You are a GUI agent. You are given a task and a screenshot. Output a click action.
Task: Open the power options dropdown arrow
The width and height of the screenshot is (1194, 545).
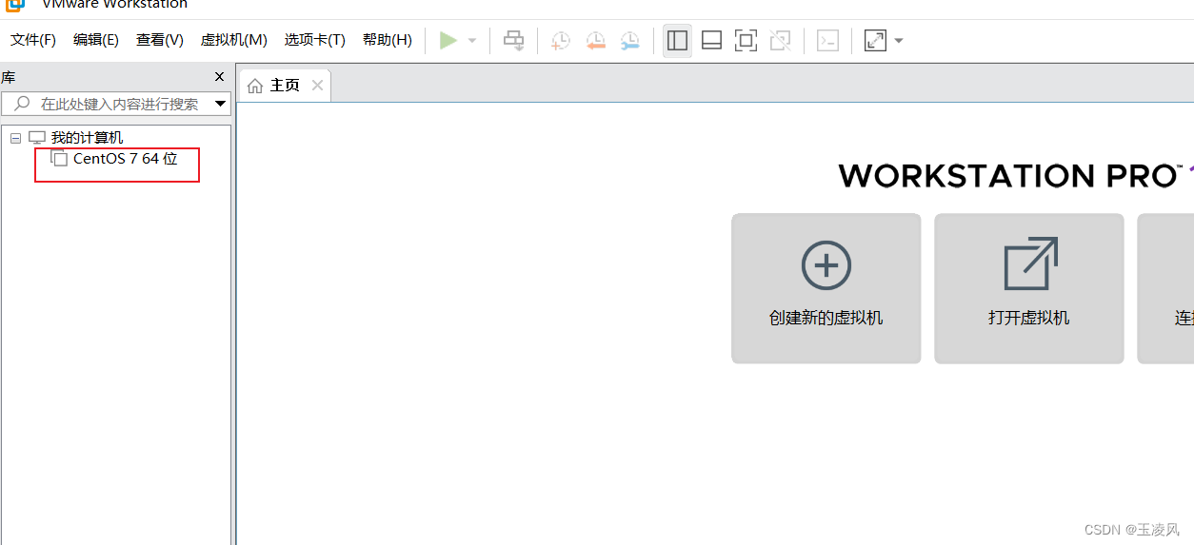(x=472, y=41)
